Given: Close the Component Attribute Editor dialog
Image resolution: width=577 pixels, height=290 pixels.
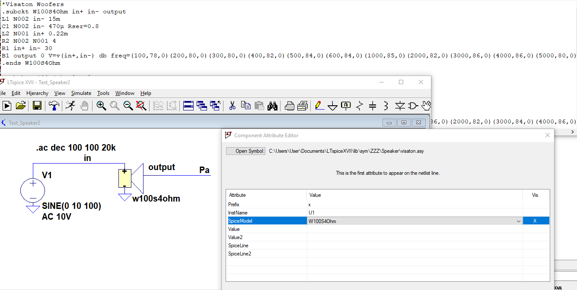Looking at the screenshot, I should 548,135.
